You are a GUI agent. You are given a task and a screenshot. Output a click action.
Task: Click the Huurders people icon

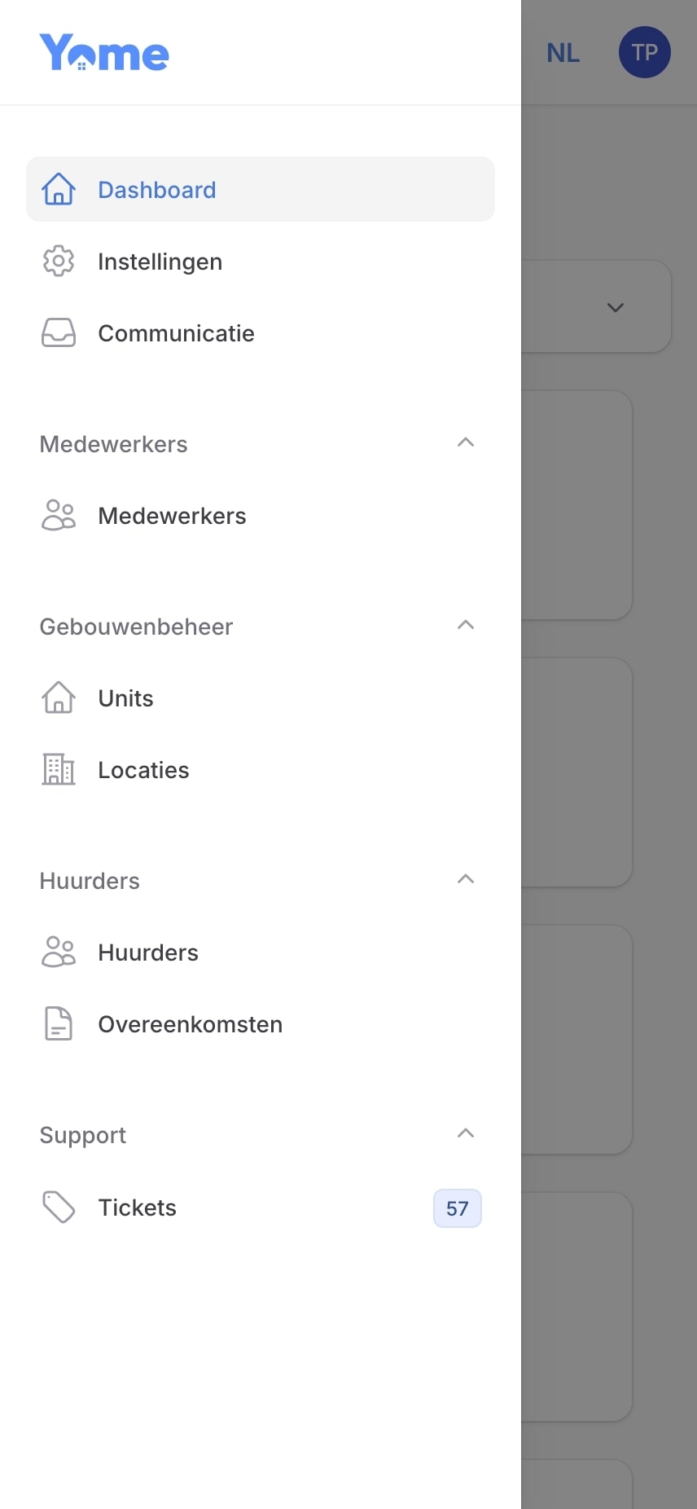58,952
